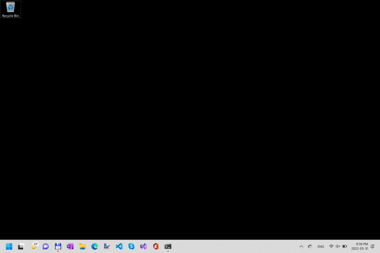Open Wi-Fi network quick settings
This screenshot has height=253, width=380.
tap(331, 246)
